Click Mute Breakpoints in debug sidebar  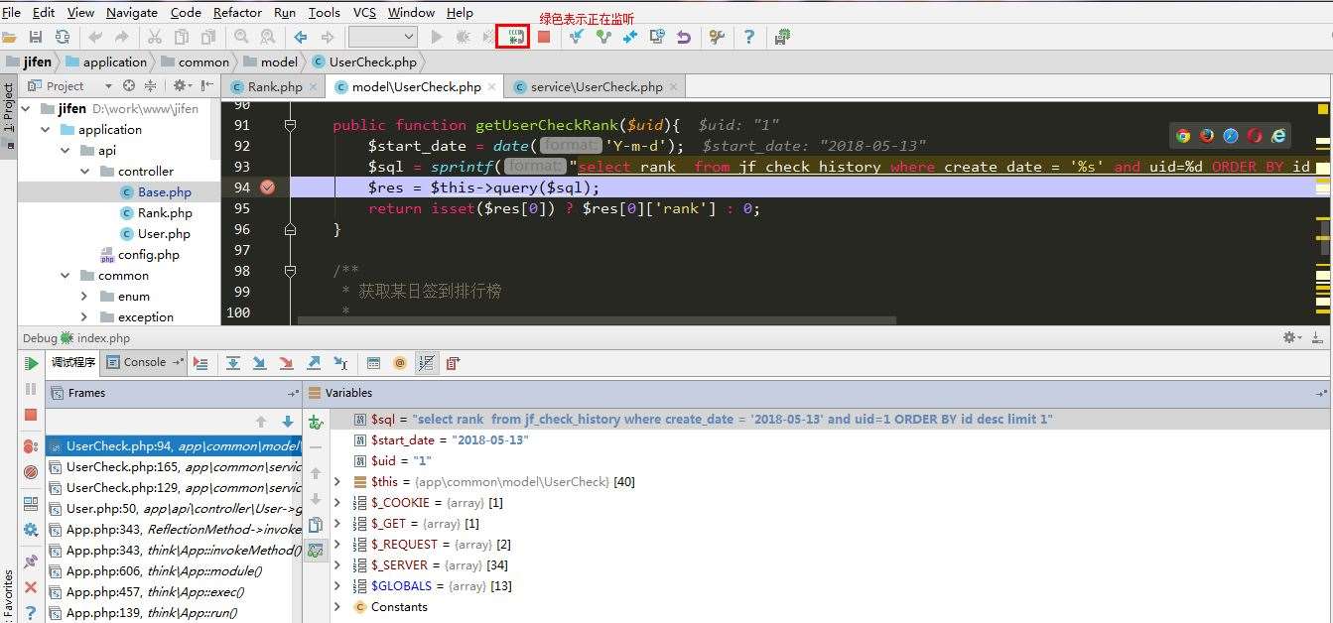click(31, 472)
